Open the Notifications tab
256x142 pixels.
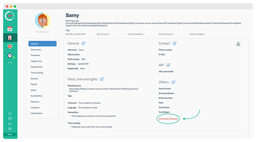coord(37,113)
